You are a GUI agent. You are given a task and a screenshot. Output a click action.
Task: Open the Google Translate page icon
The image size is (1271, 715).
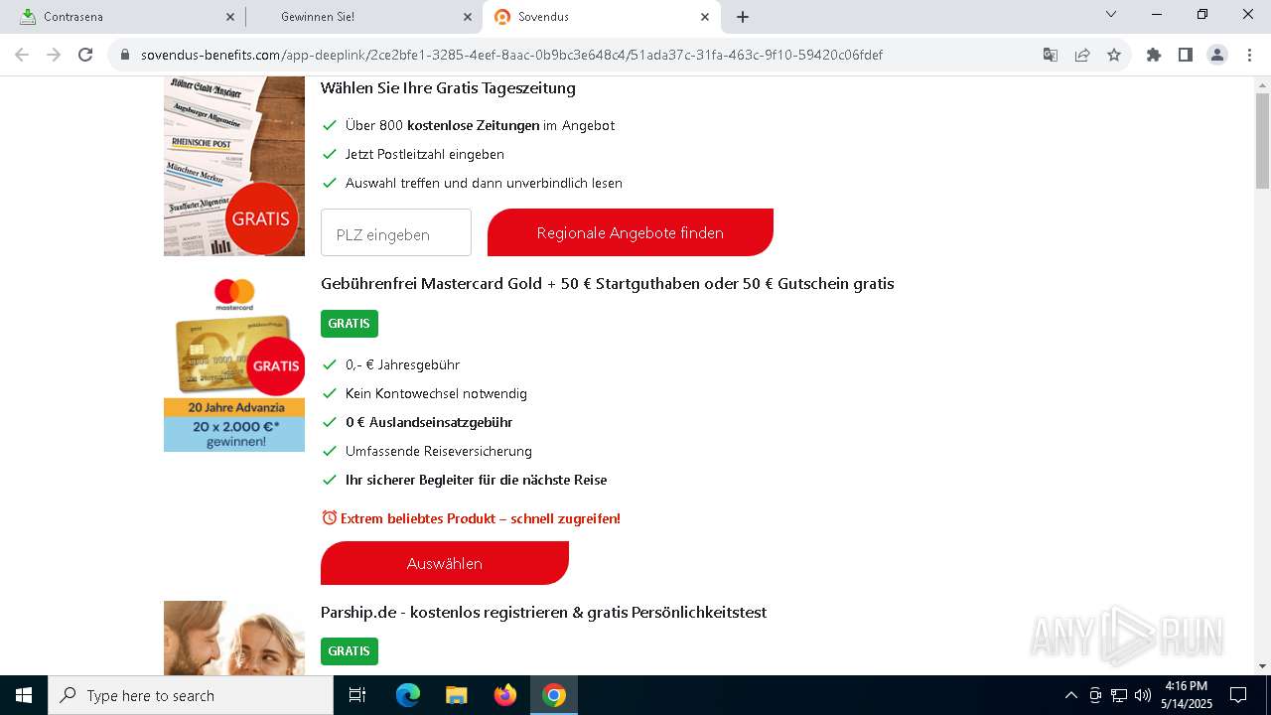1050,55
